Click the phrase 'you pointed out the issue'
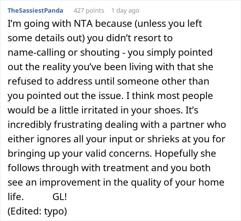The image size is (241, 221). tap(66, 96)
